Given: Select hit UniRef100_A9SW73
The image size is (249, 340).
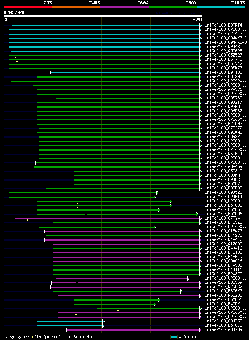Looking at the screenshot, I should 223,68.
